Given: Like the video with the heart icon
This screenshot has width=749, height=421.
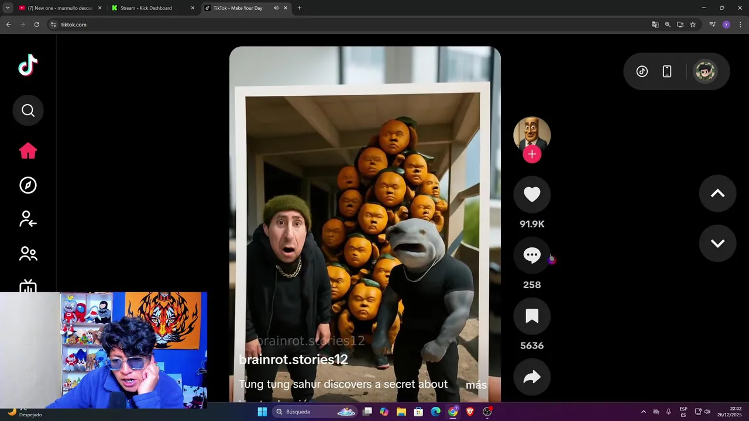Looking at the screenshot, I should click(532, 194).
